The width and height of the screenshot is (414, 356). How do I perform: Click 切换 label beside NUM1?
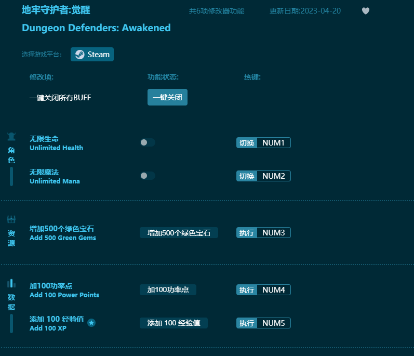click(247, 142)
